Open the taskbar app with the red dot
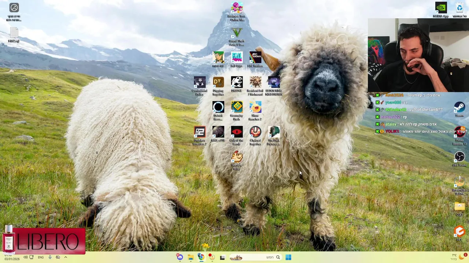This screenshot has height=263, width=469. (x=211, y=258)
